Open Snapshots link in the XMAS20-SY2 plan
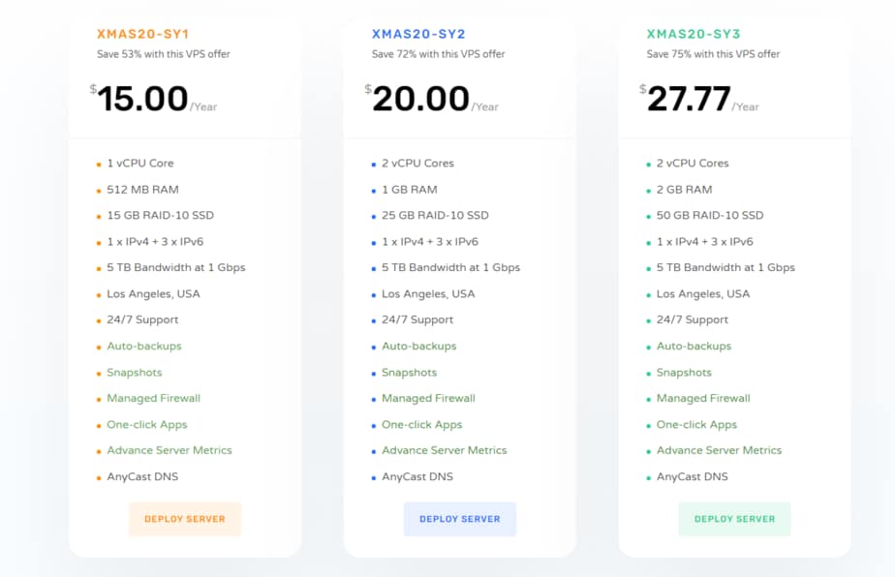895x577 pixels. click(x=410, y=373)
